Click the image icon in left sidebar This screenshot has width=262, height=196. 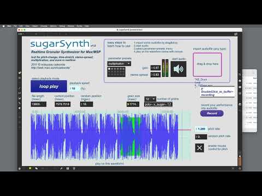pyautogui.click(x=20, y=99)
